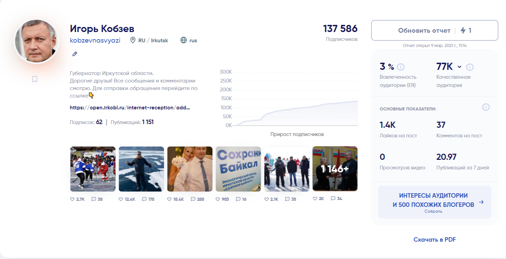
Task: Click comment icon with 34 comments
Action: (x=333, y=198)
